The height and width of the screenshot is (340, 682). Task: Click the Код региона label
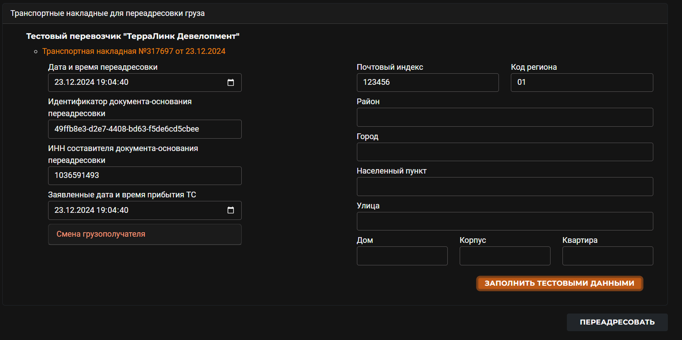[534, 67]
